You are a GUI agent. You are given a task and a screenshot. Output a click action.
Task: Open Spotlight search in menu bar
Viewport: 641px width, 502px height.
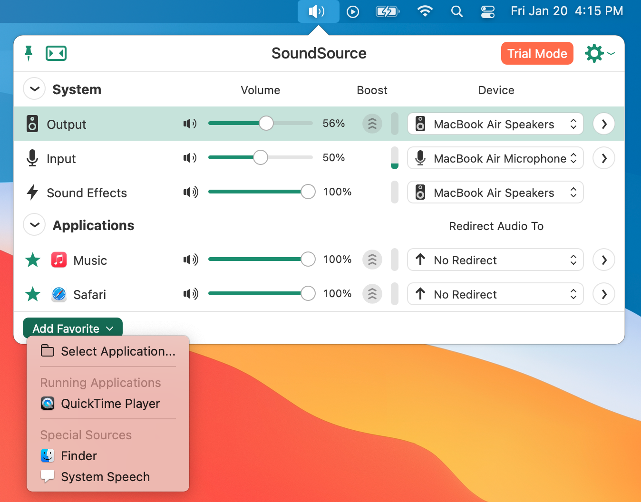click(456, 11)
